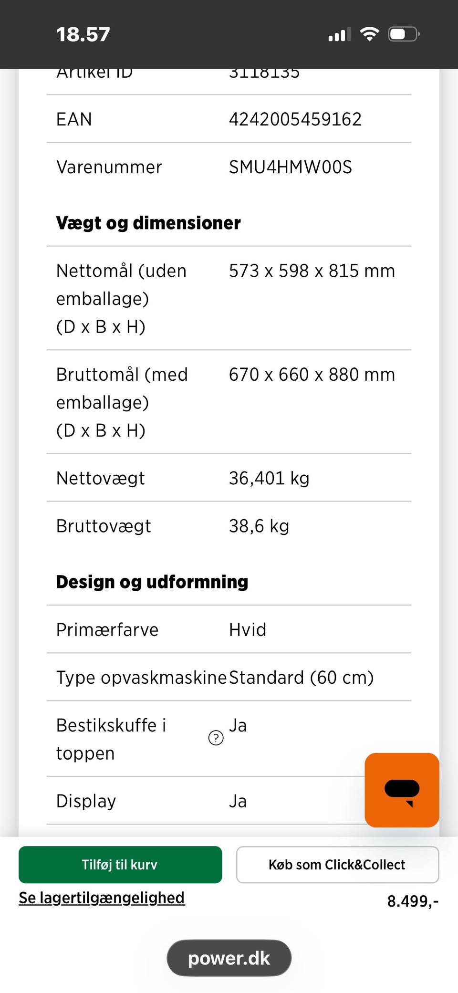458x993 pixels.
Task: Tap the battery indicator in status bar
Action: click(404, 34)
